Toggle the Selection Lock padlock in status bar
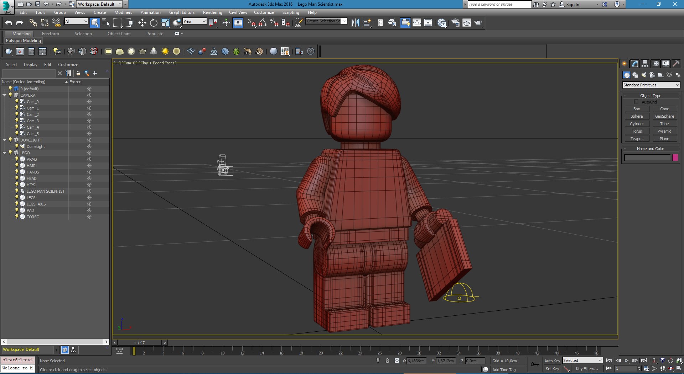This screenshot has width=684, height=374. pyautogui.click(x=387, y=360)
